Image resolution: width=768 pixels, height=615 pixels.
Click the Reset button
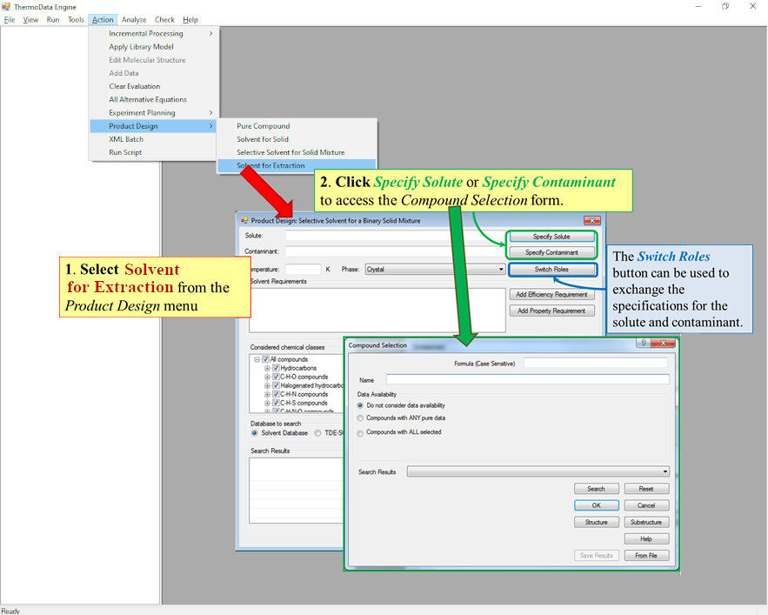coord(646,489)
